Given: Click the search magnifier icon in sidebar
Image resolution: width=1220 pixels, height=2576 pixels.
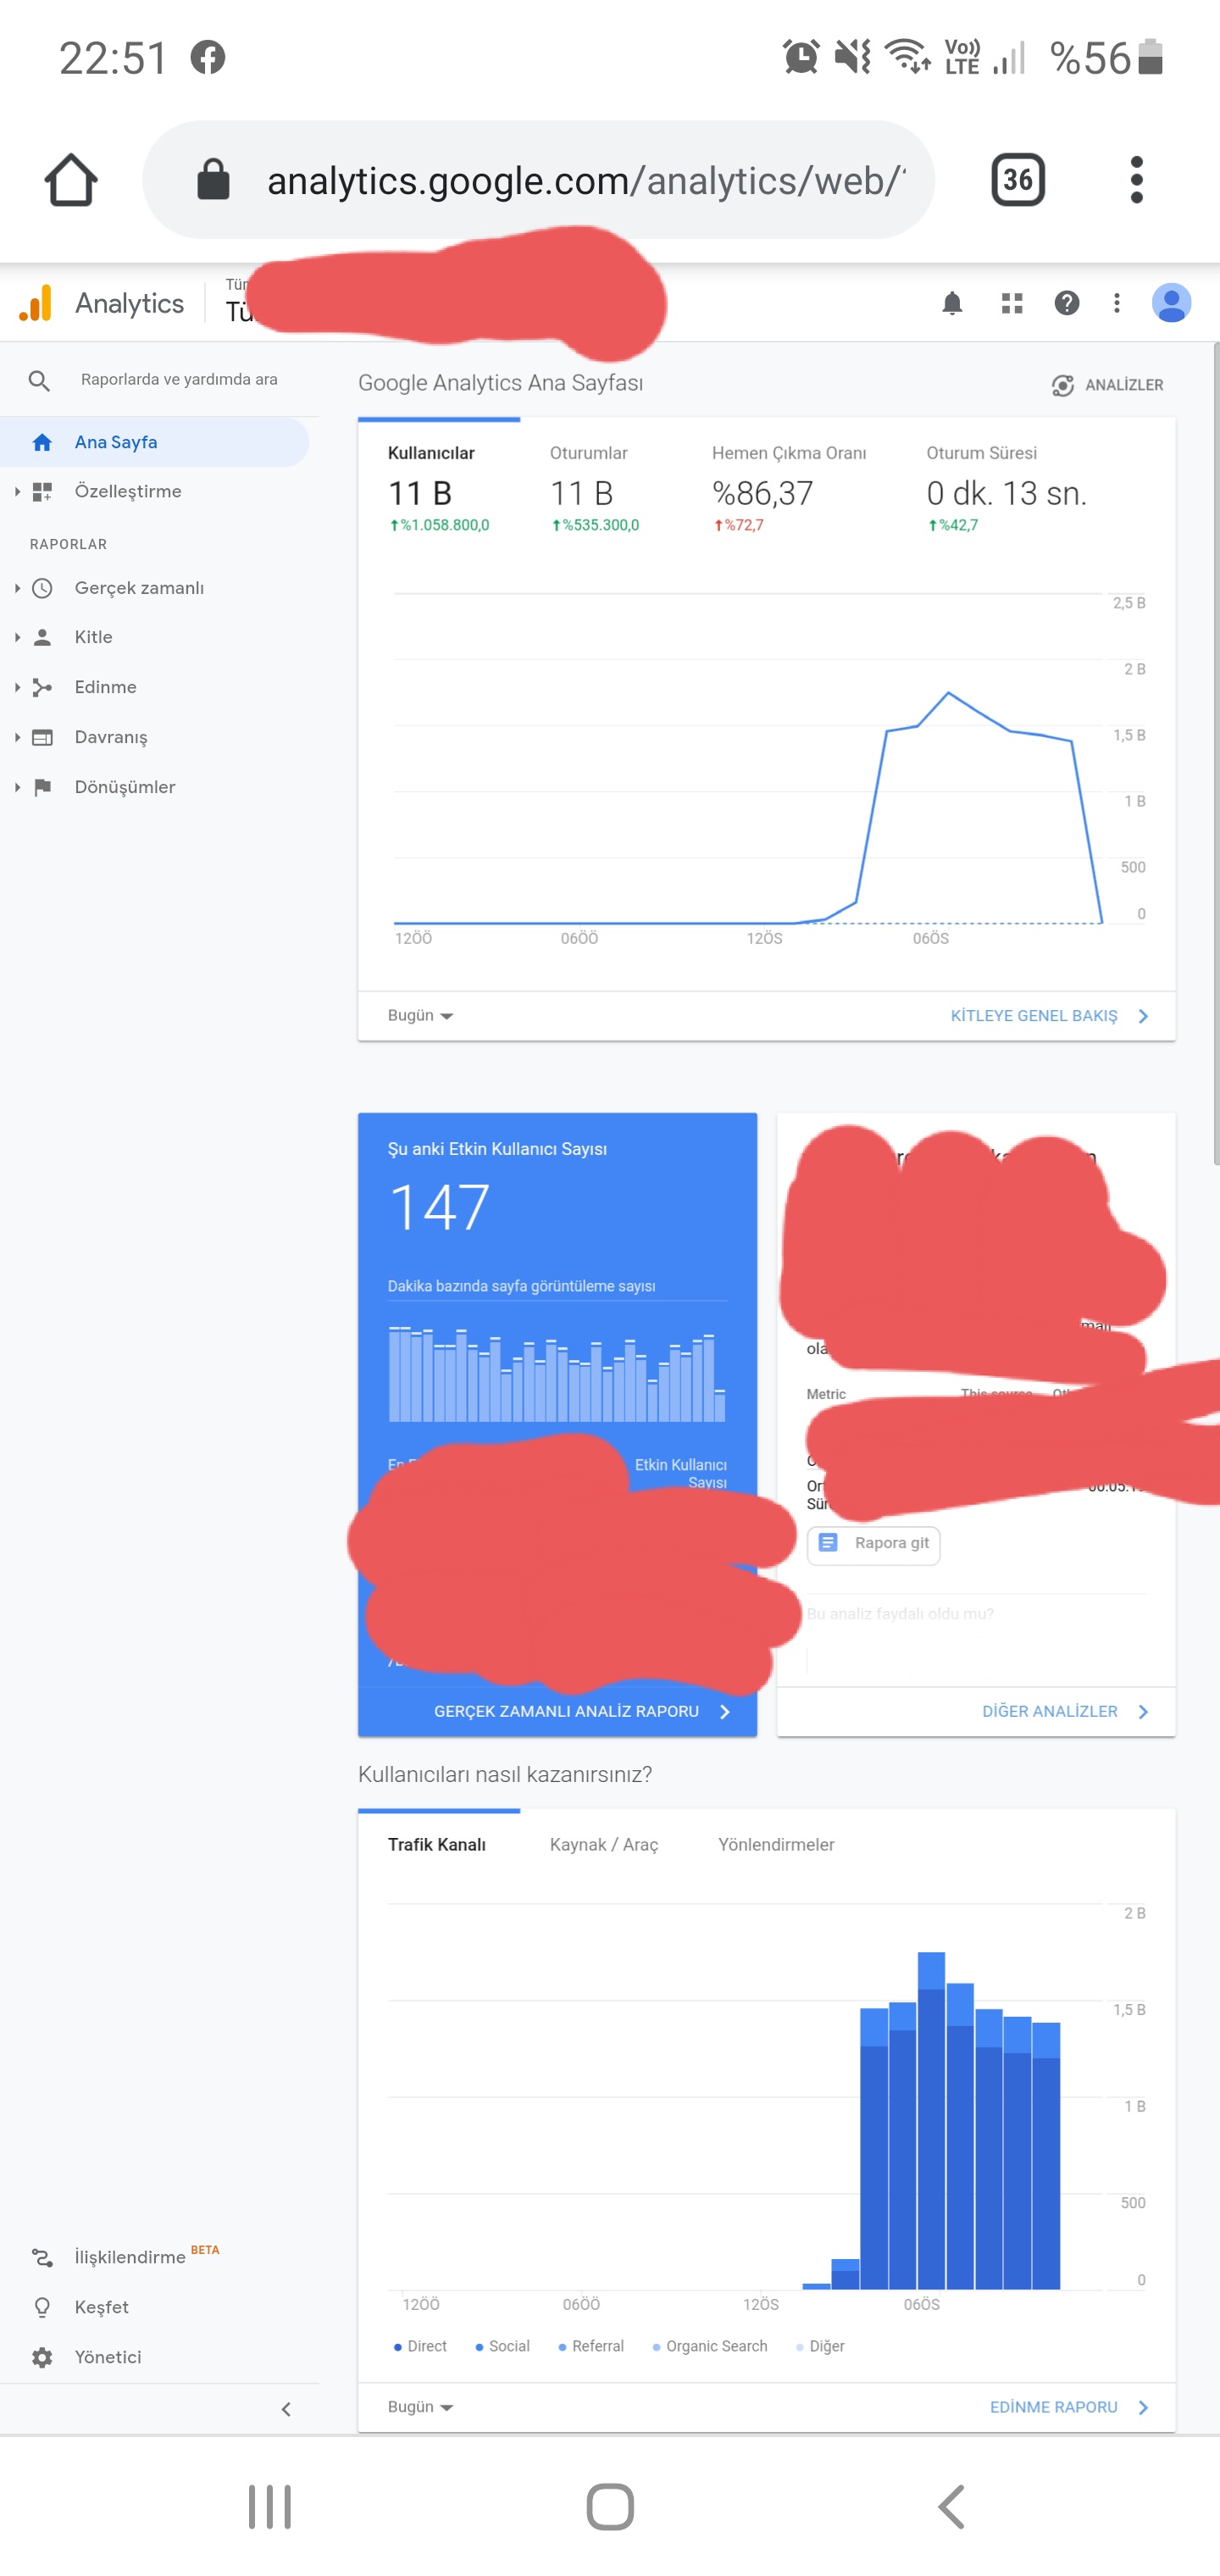Looking at the screenshot, I should click(x=39, y=381).
